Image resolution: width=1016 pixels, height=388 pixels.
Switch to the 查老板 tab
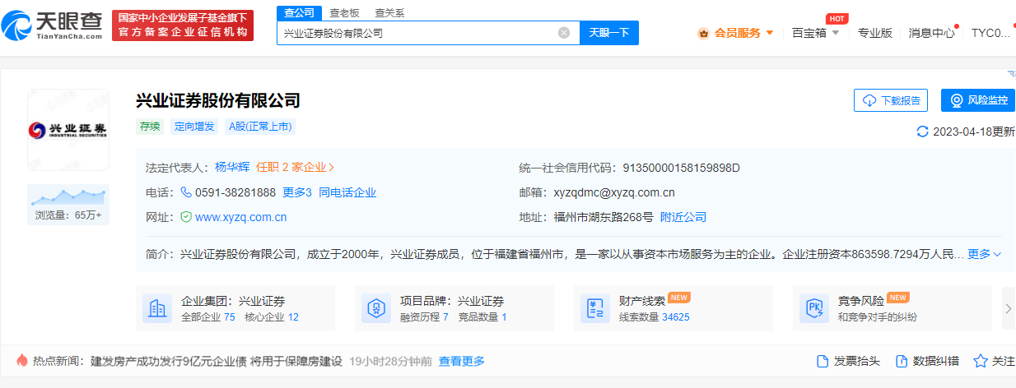click(x=343, y=13)
